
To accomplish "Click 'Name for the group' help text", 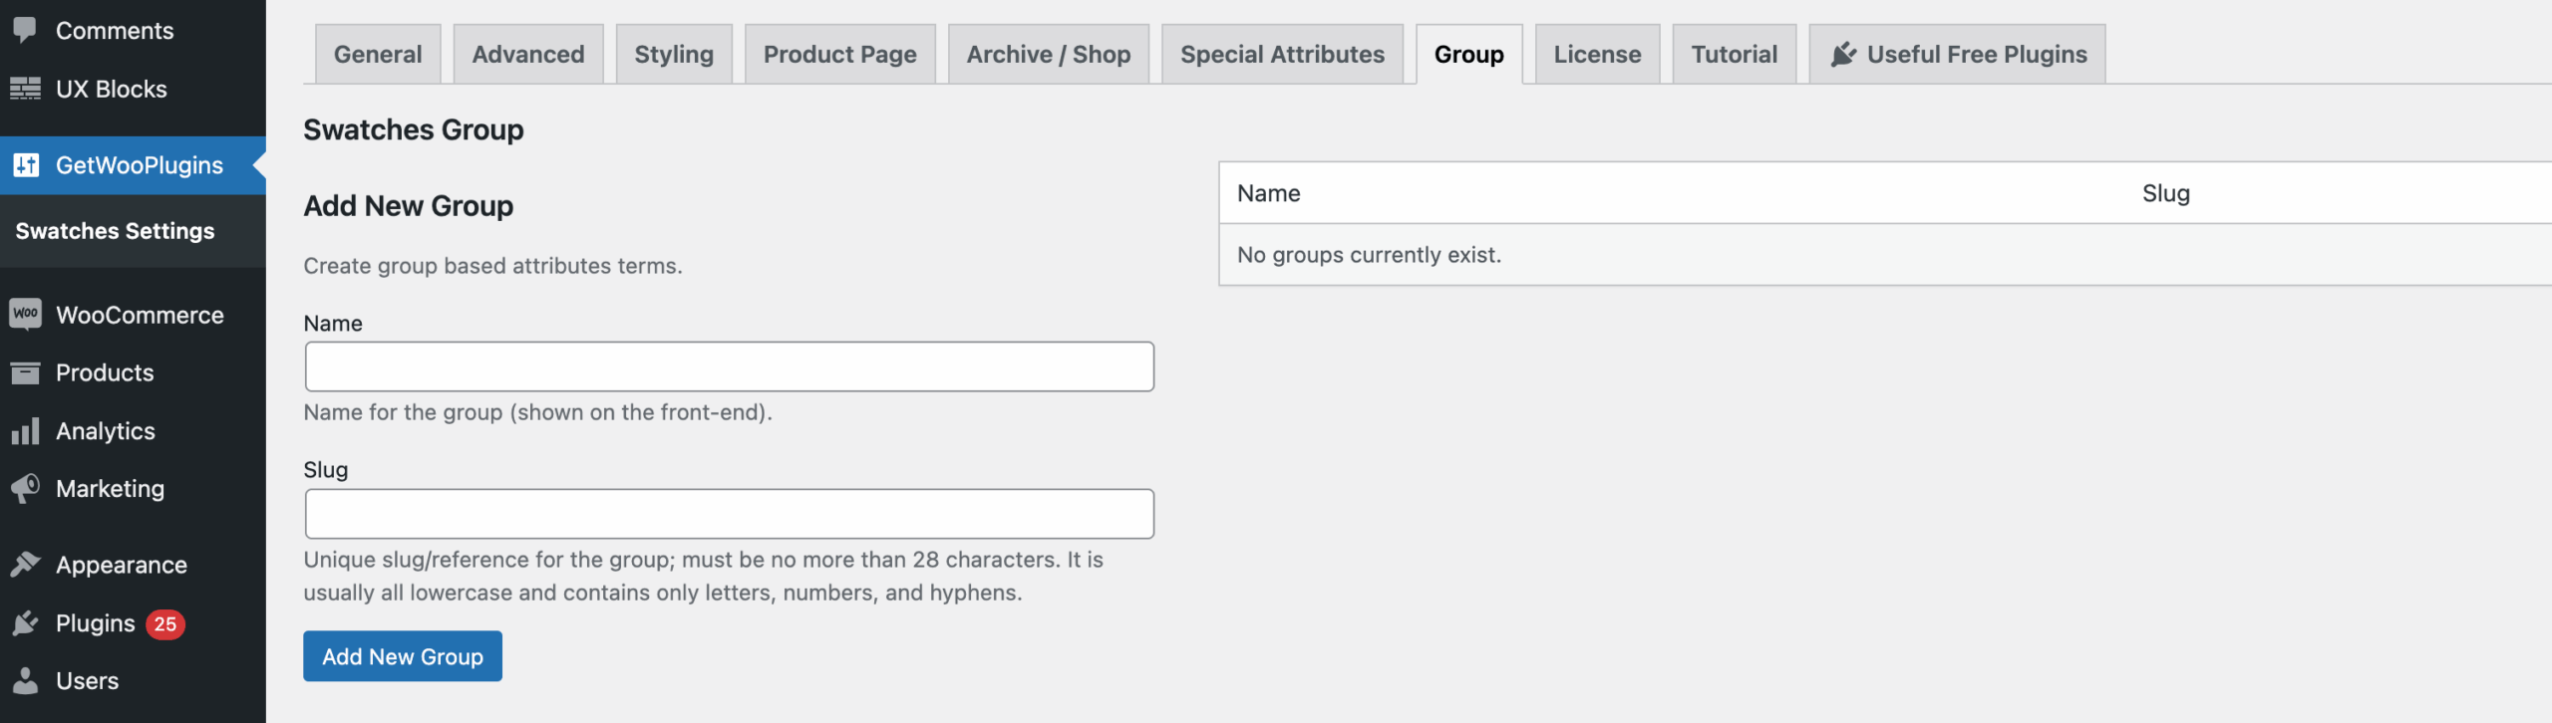I will click(537, 412).
